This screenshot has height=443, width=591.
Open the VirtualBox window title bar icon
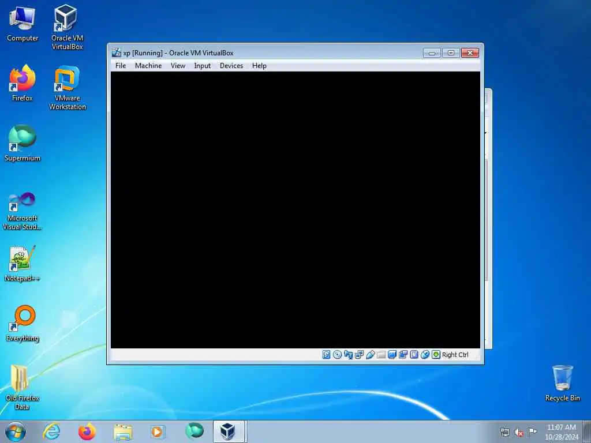click(x=117, y=52)
